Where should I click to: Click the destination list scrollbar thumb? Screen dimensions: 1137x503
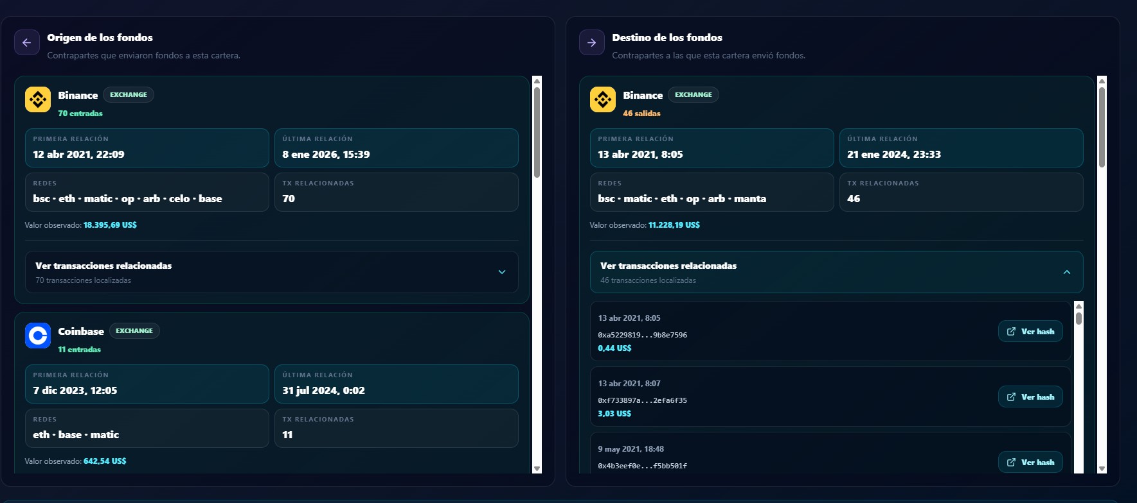(1102, 127)
